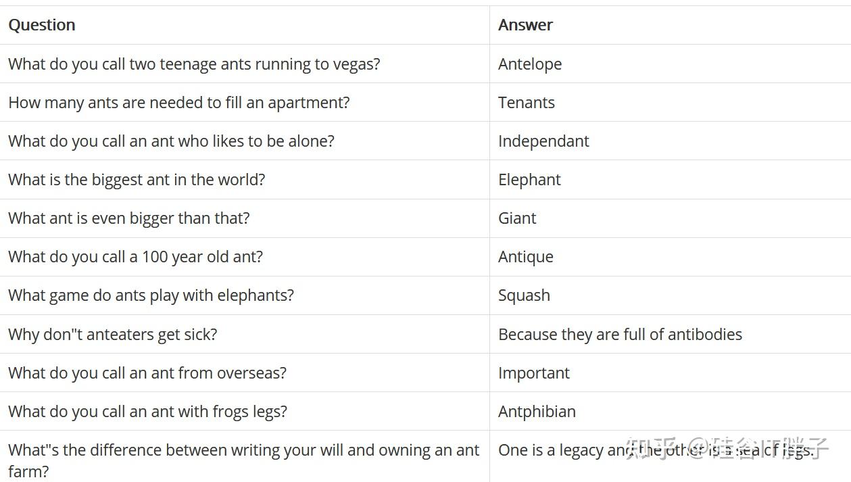Click the full of antibodies answer
Screen dimensions: 851x482
[x=620, y=335]
